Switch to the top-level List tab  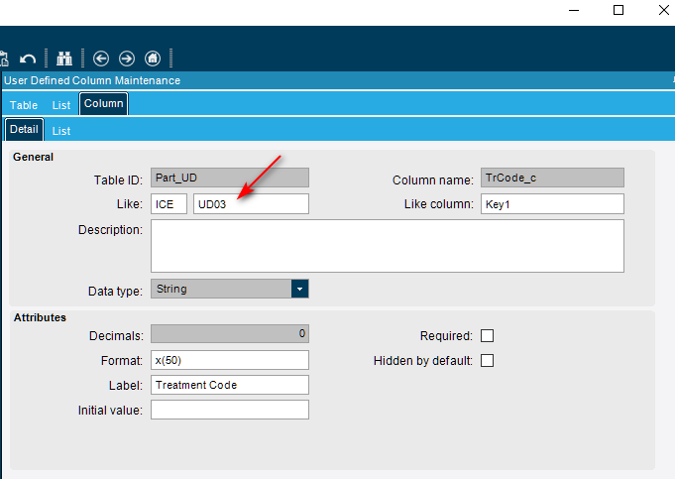[x=61, y=105]
